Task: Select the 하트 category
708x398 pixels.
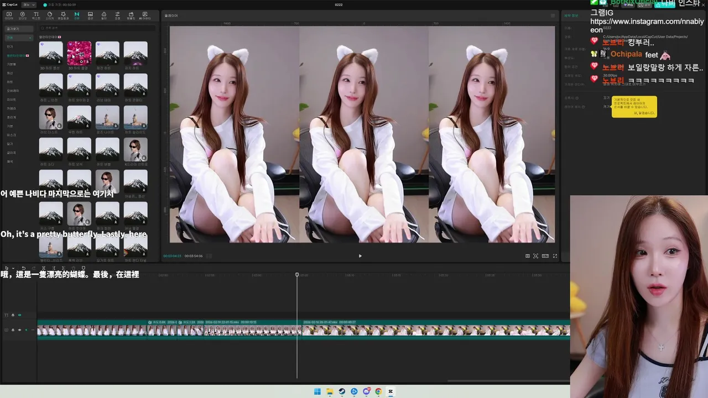Action: (10, 82)
